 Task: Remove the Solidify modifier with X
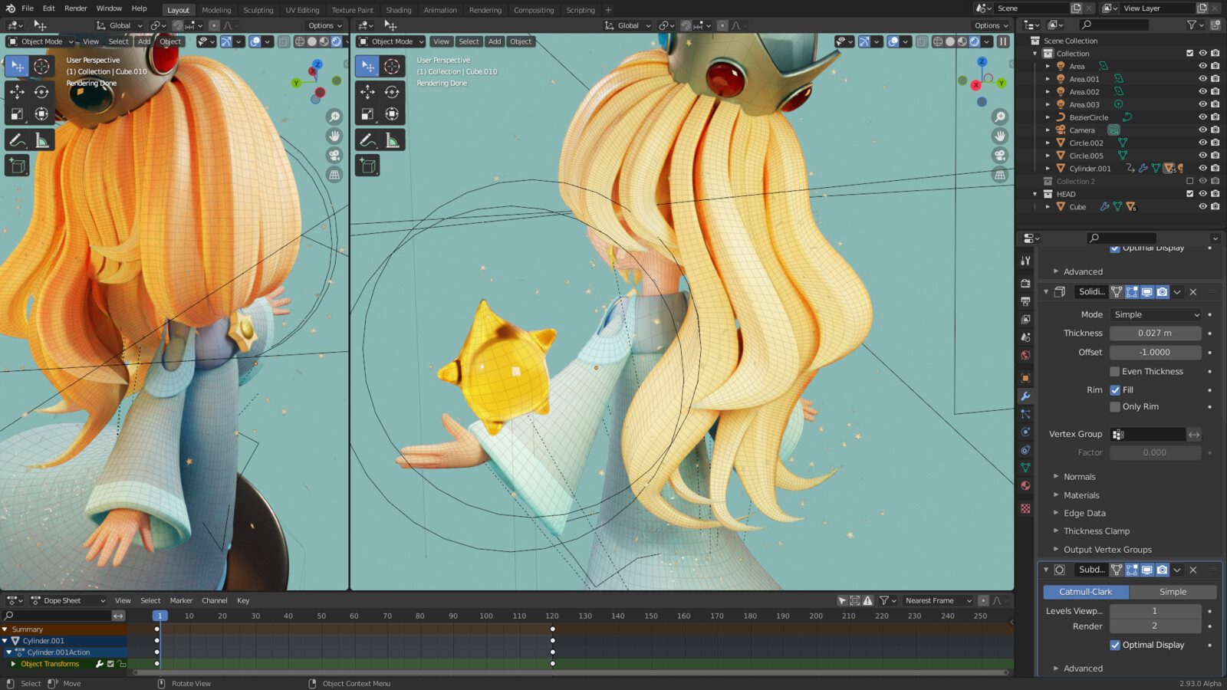(x=1193, y=292)
